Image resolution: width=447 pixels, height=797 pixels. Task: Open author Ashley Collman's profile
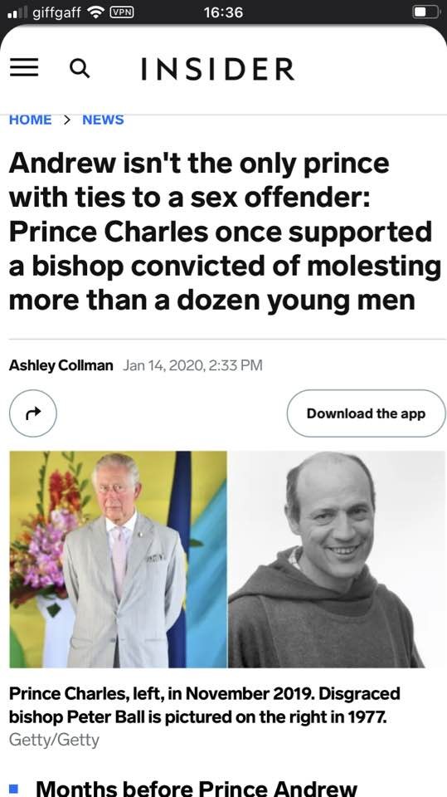tap(61, 365)
